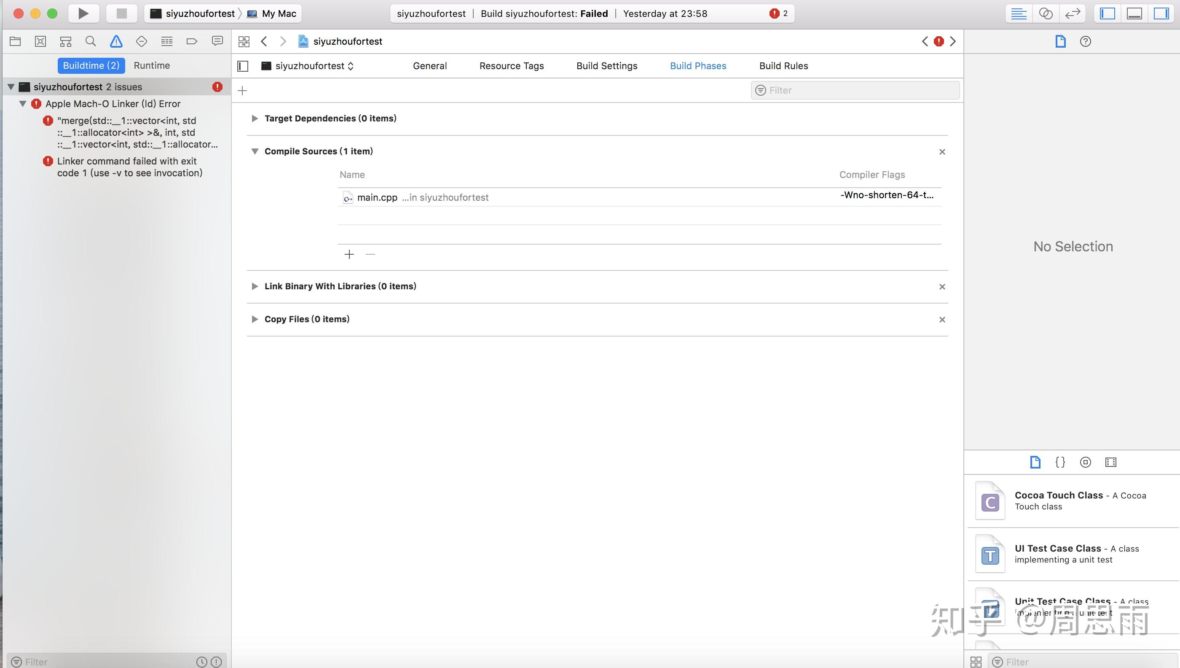Image resolution: width=1180 pixels, height=668 pixels.
Task: Run the project with the play button
Action: click(83, 13)
